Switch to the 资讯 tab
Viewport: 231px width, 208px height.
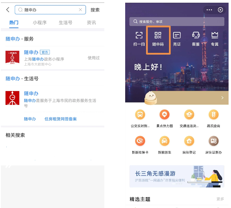pyautogui.click(x=91, y=23)
